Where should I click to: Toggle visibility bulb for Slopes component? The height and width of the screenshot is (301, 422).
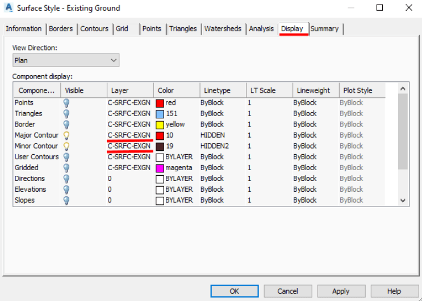(66, 200)
